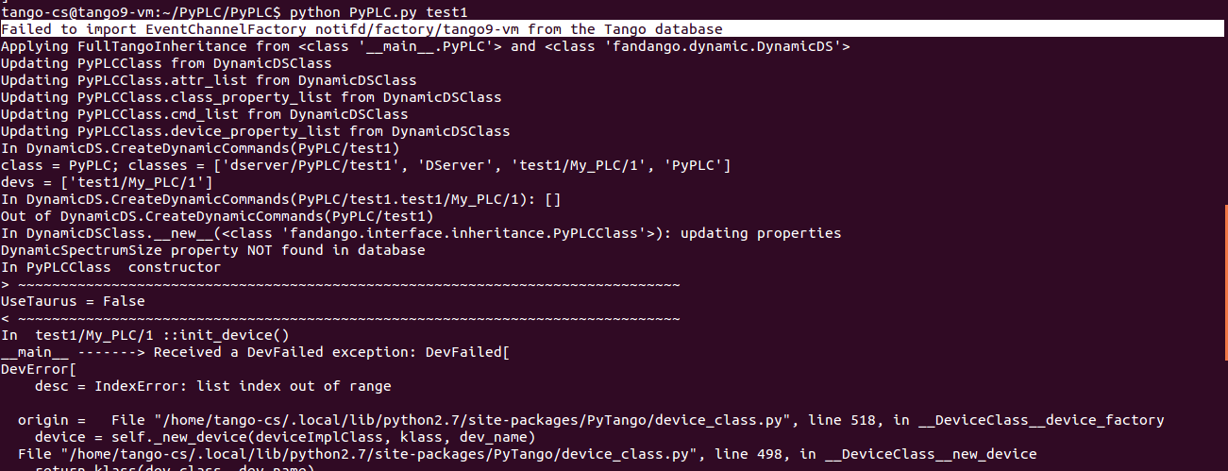
Task: Click the 'Updating PyPLCClass.attr_list' line
Action: point(209,80)
